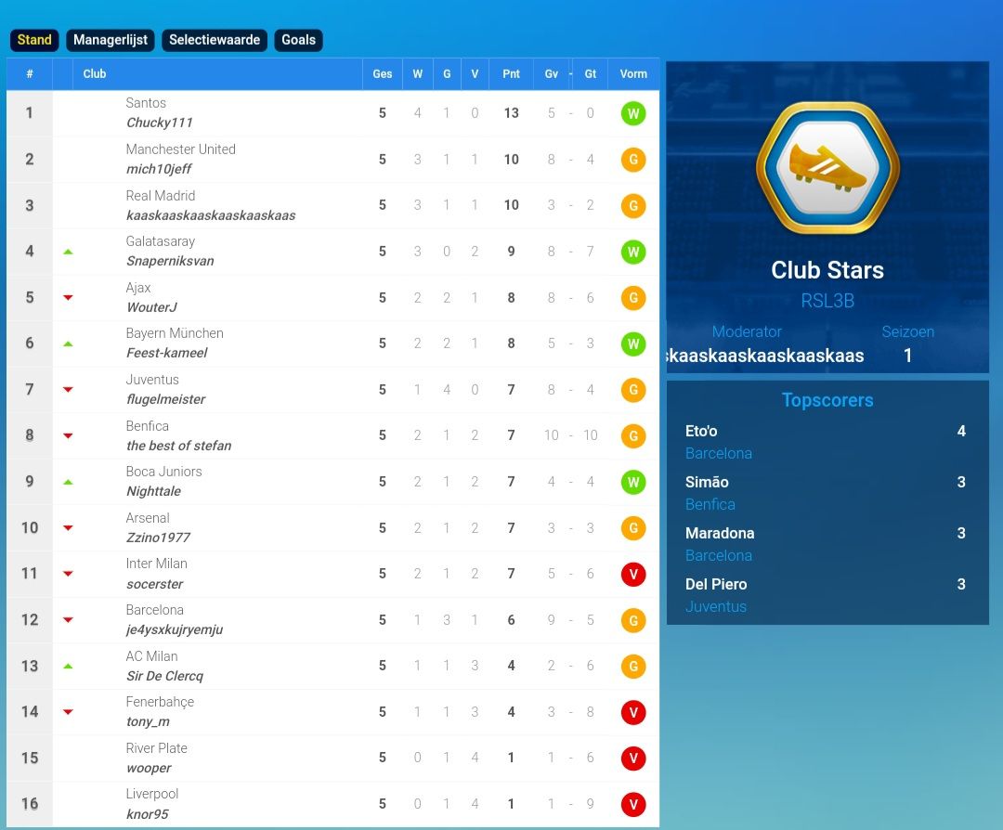Open manager Chucky111's profile
This screenshot has width=1003, height=830.
point(160,123)
